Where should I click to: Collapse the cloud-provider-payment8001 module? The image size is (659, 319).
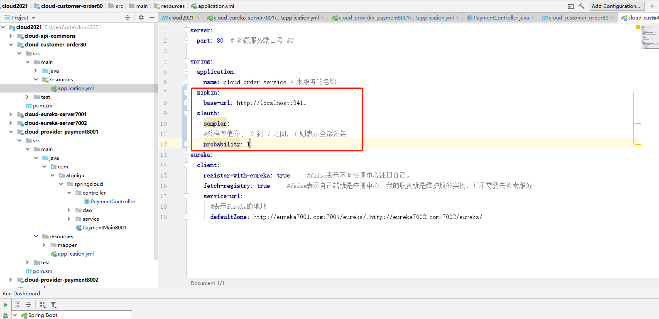coord(11,132)
